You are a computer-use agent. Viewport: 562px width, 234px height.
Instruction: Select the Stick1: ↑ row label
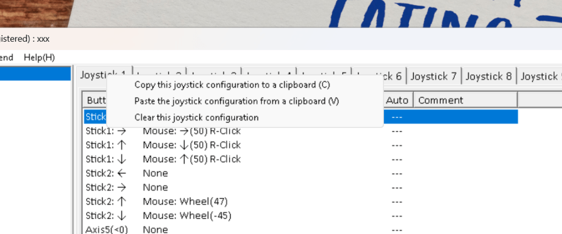tap(106, 145)
